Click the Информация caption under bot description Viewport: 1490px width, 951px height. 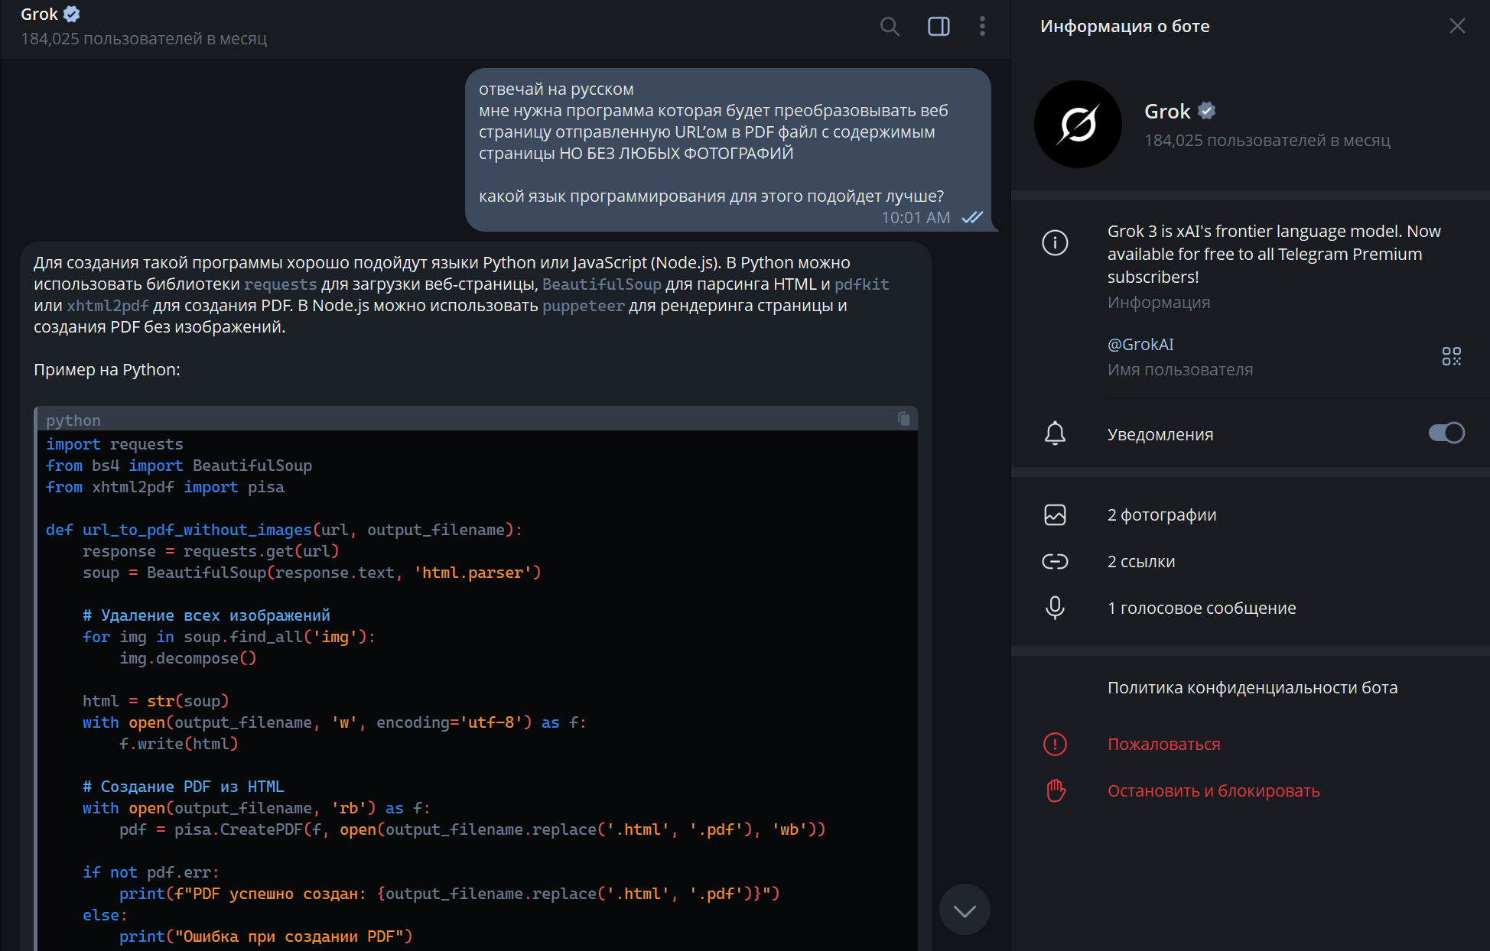click(x=1158, y=302)
